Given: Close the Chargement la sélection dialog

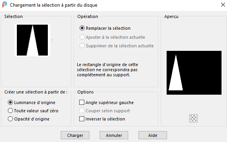Looking at the screenshot, I should pos(223,5).
